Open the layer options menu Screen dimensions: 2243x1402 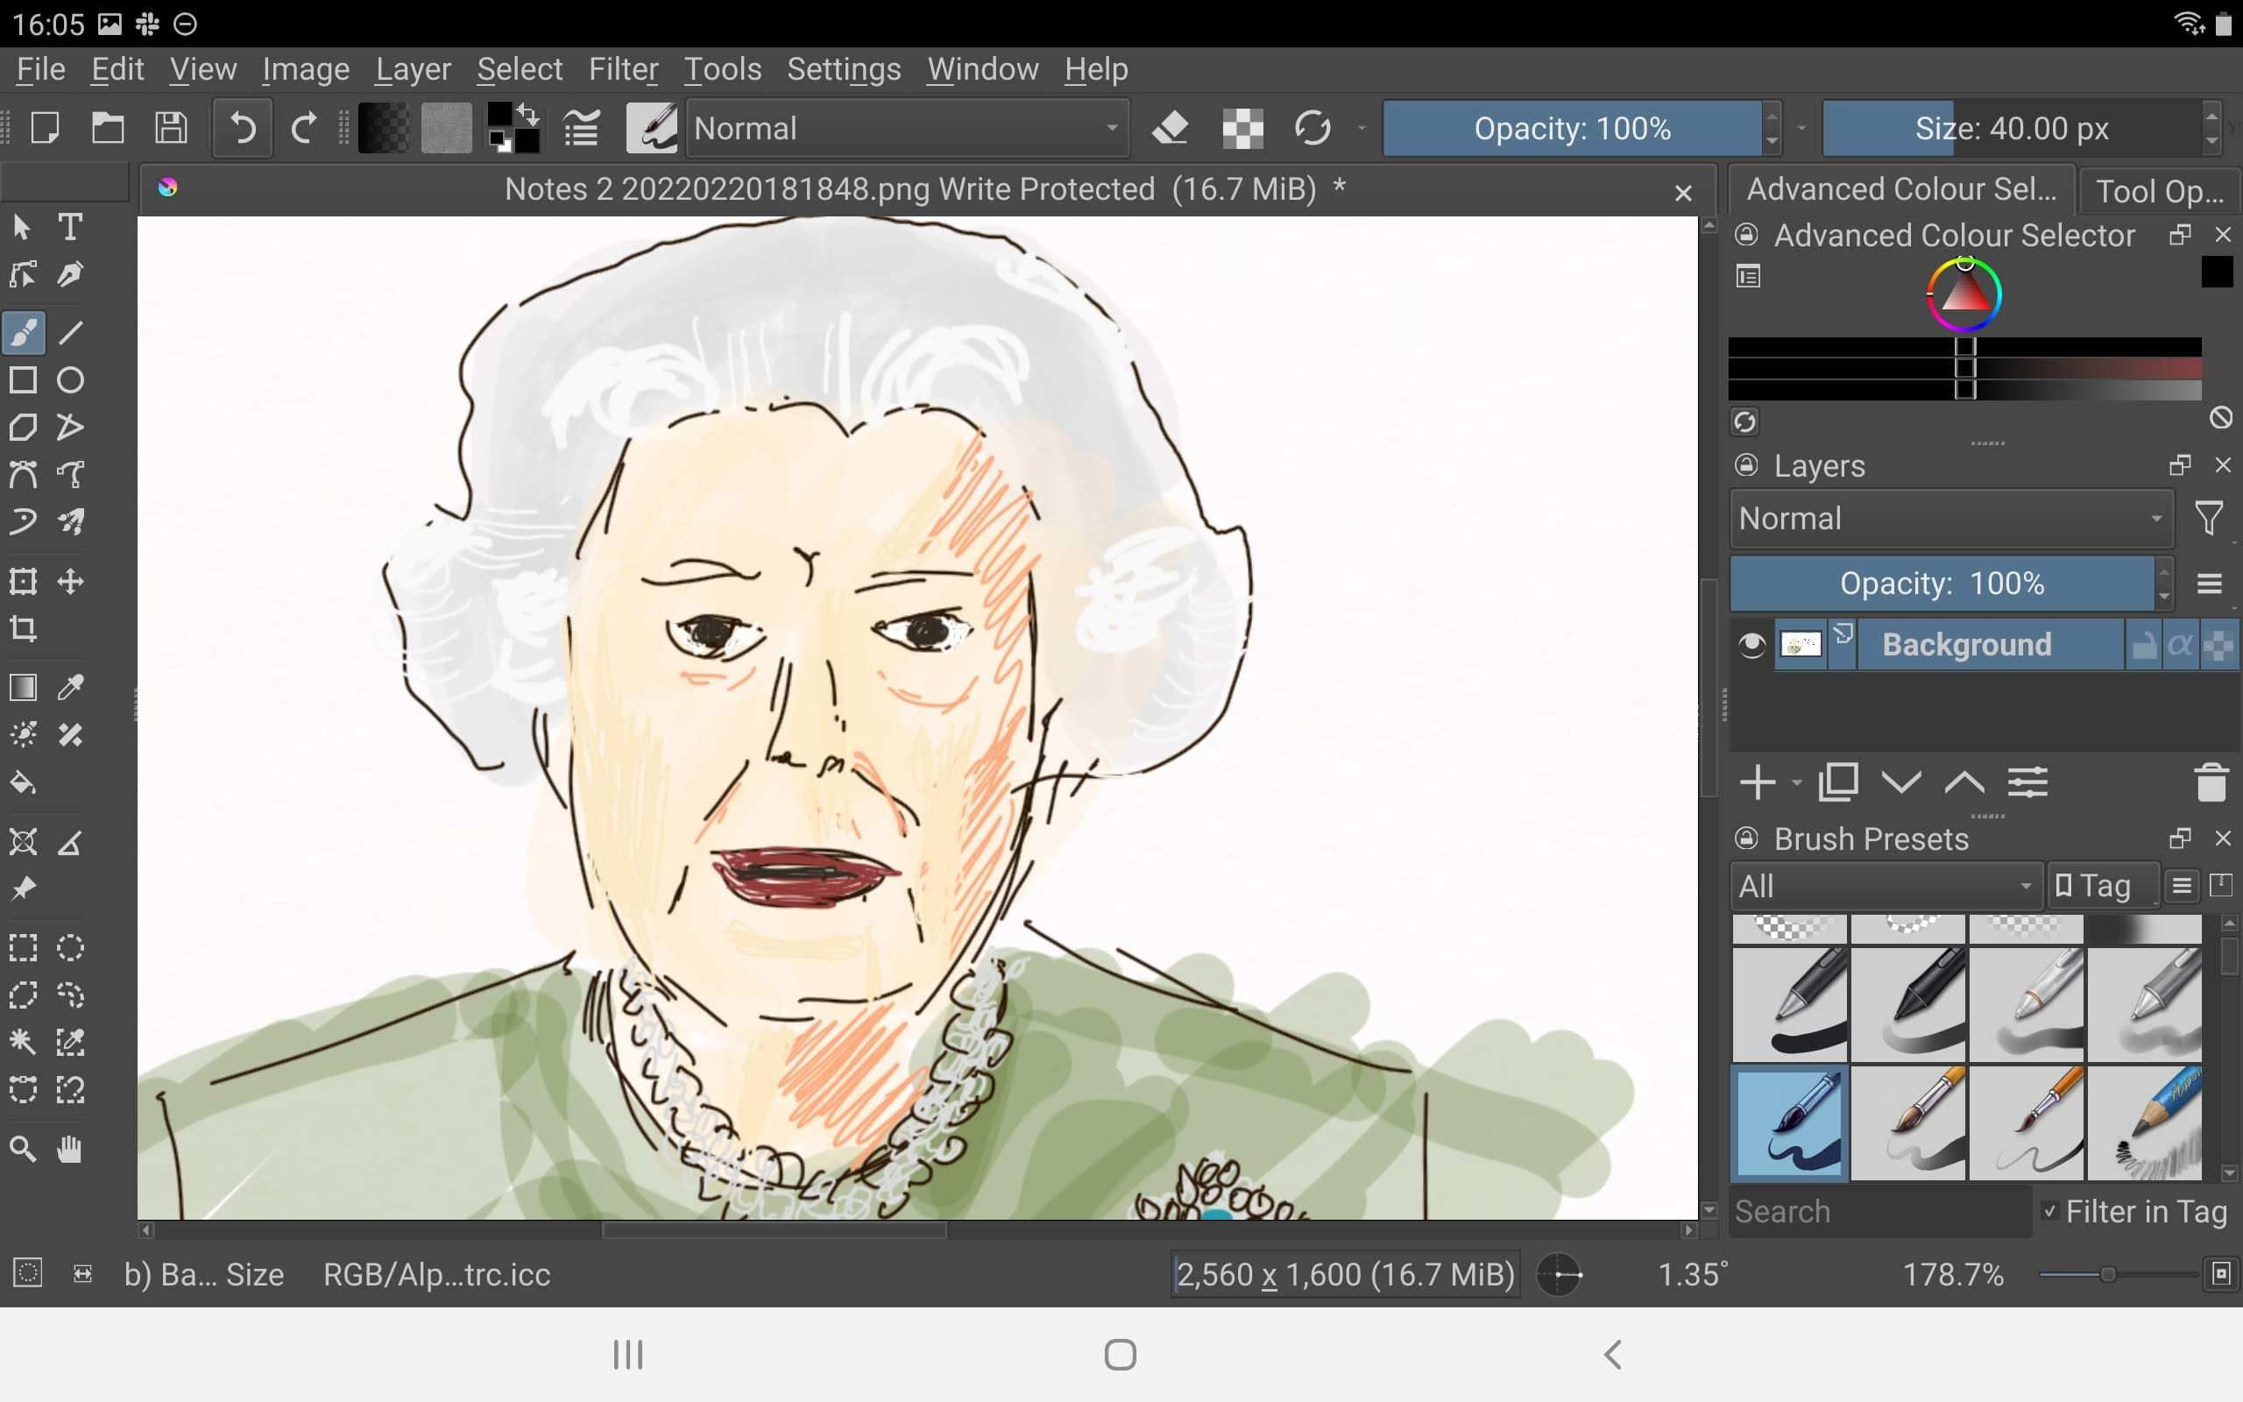click(x=2211, y=583)
